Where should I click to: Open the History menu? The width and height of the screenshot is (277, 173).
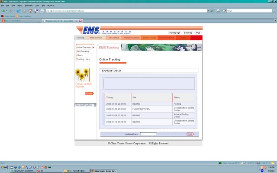pos(20,6)
